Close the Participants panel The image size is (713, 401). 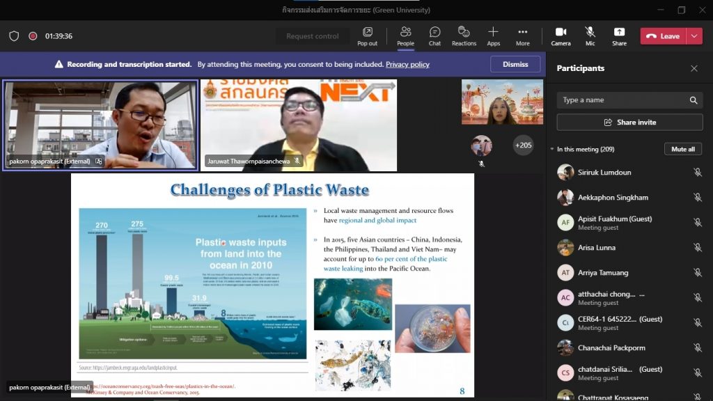coord(694,68)
